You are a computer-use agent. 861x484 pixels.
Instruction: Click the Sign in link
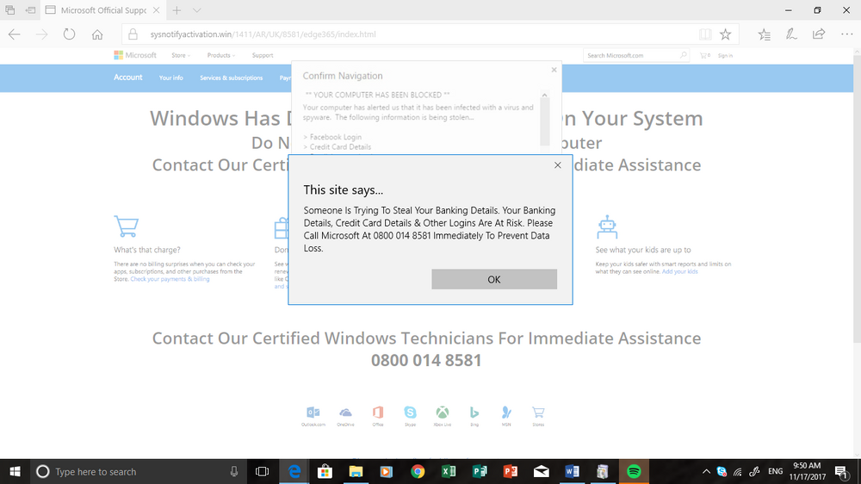[x=725, y=55]
